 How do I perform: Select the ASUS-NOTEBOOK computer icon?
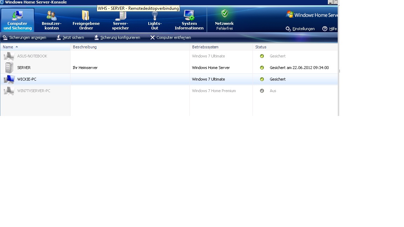point(9,56)
